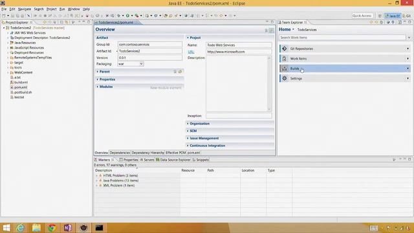414x233 pixels.
Task: Open the Markers view menu icon
Action: click(x=394, y=160)
